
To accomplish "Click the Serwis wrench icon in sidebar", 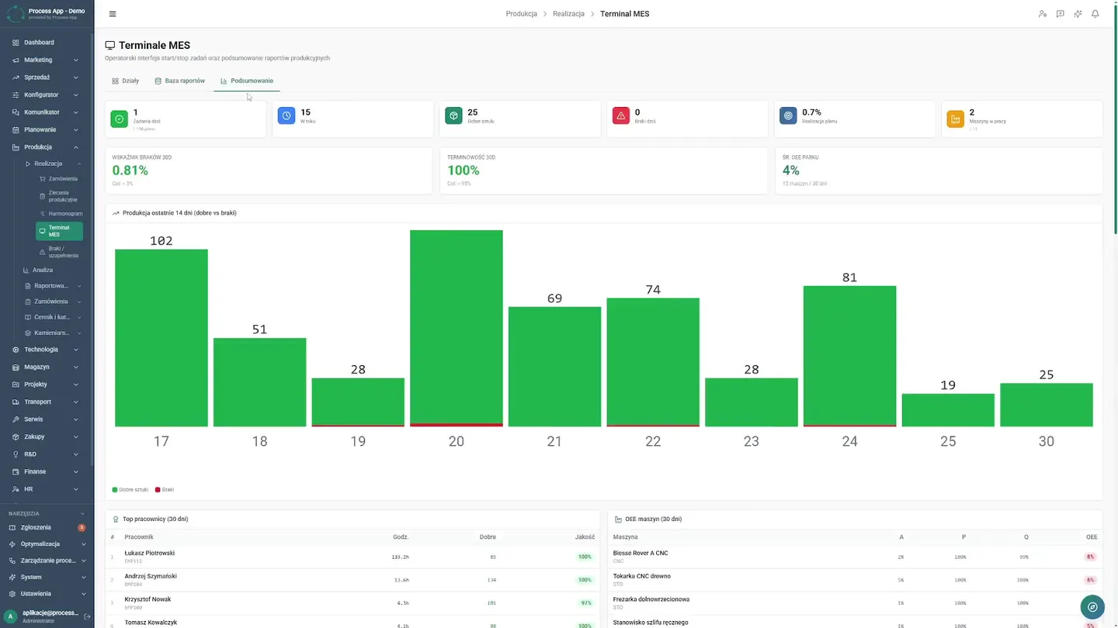I will click(16, 419).
